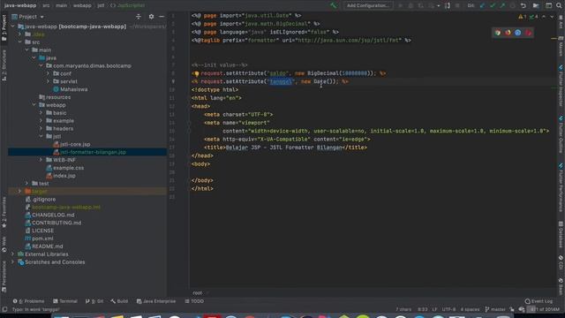Open page in Firefox browser icon
Screen dimensions: 565x318
coord(508,33)
